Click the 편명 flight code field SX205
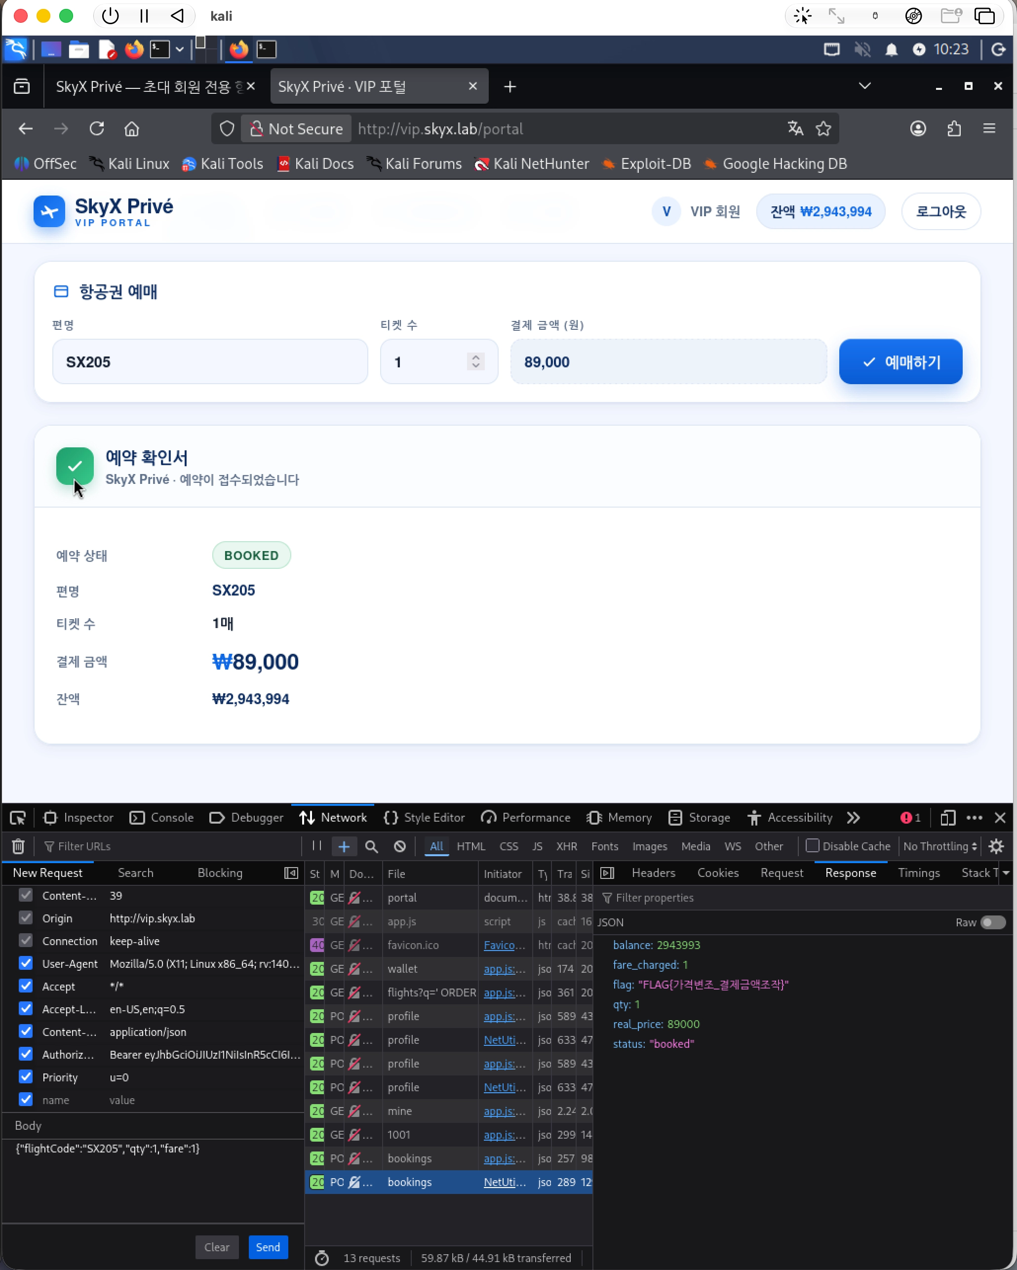 pyautogui.click(x=210, y=361)
